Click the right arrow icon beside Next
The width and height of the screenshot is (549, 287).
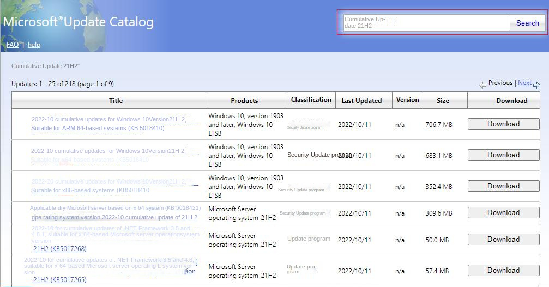pos(536,85)
